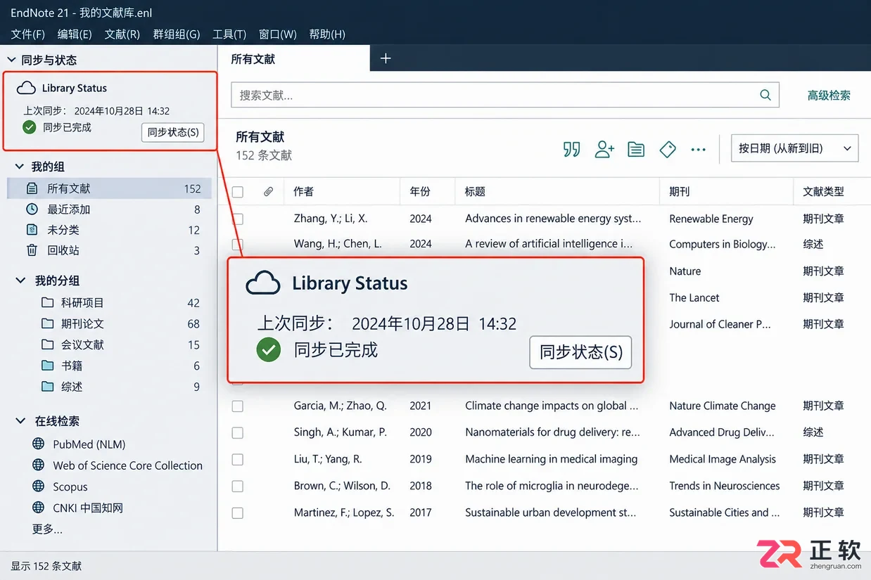Viewport: 871px width, 580px height.
Task: Click the globe icon for PubMed (NLM)
Action: pos(39,444)
